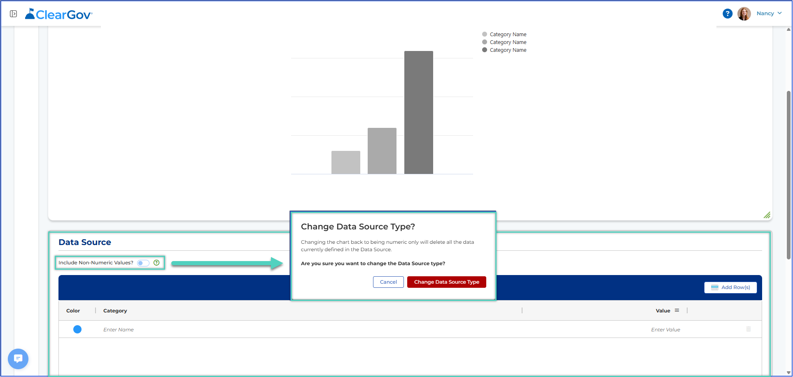Click the Color column header
This screenshot has width=793, height=377.
[x=73, y=311]
